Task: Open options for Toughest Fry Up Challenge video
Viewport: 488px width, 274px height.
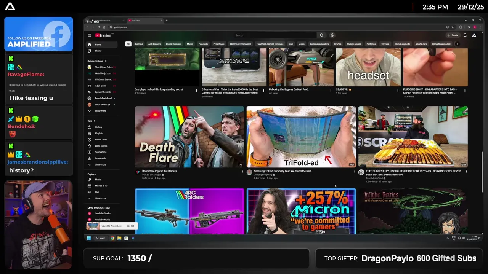Action: pos(466,172)
